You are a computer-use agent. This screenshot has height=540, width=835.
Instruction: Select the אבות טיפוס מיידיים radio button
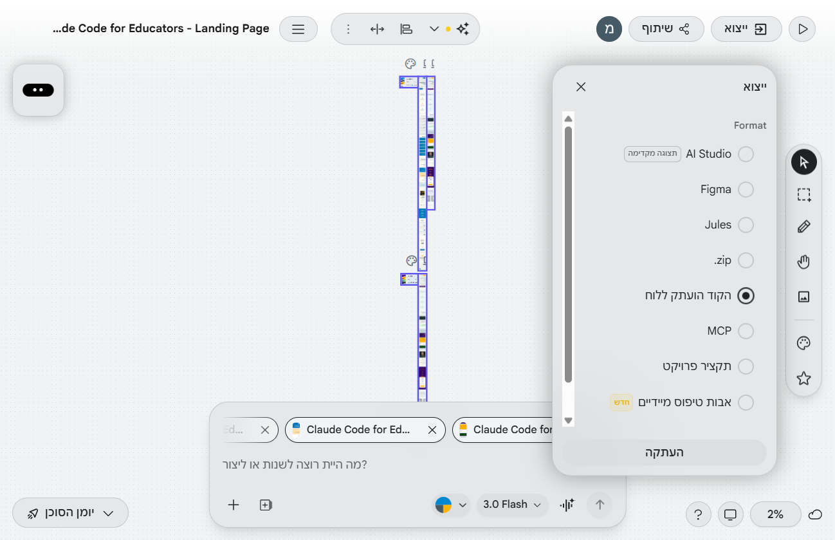(746, 402)
